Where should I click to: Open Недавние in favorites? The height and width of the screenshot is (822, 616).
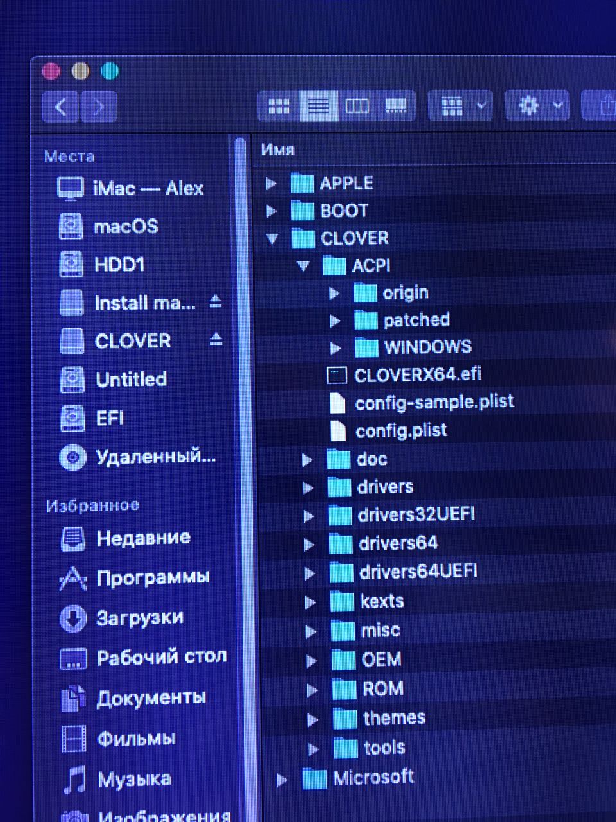[x=126, y=538]
